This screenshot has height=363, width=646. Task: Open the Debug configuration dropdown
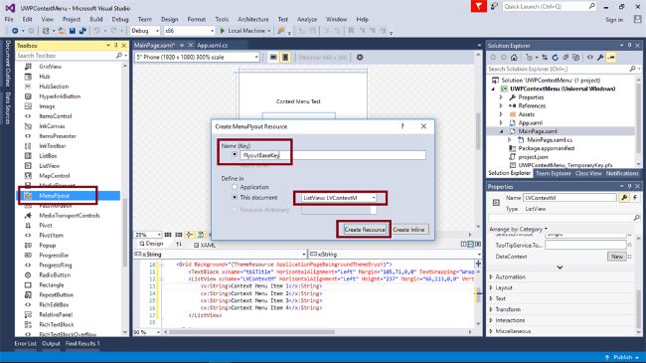point(145,31)
